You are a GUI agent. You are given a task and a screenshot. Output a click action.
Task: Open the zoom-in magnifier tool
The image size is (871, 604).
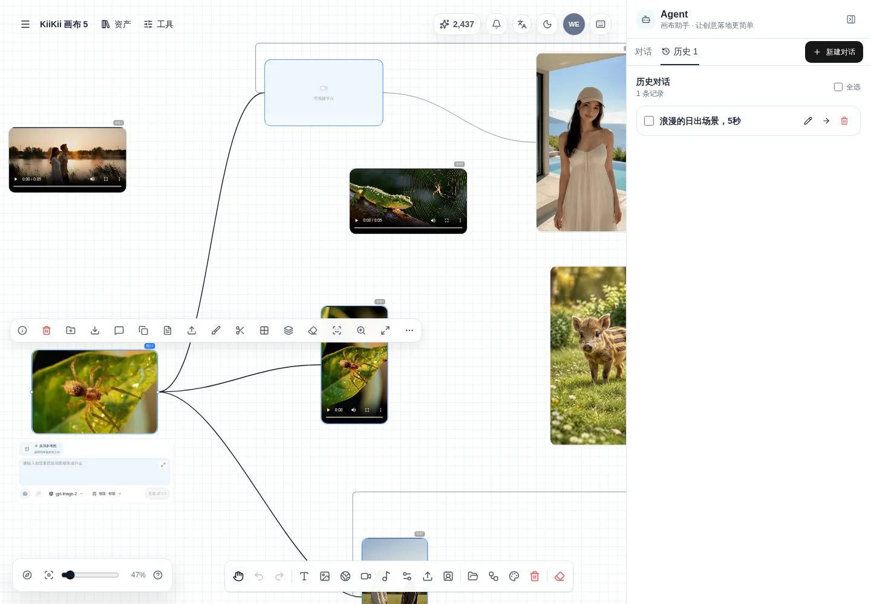pyautogui.click(x=361, y=330)
